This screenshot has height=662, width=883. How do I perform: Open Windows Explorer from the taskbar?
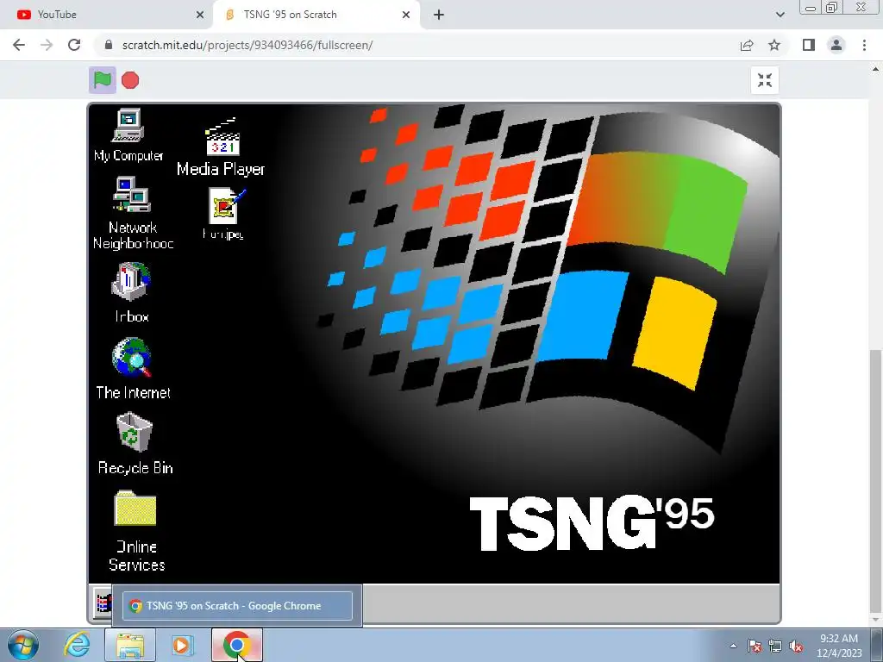(x=130, y=645)
